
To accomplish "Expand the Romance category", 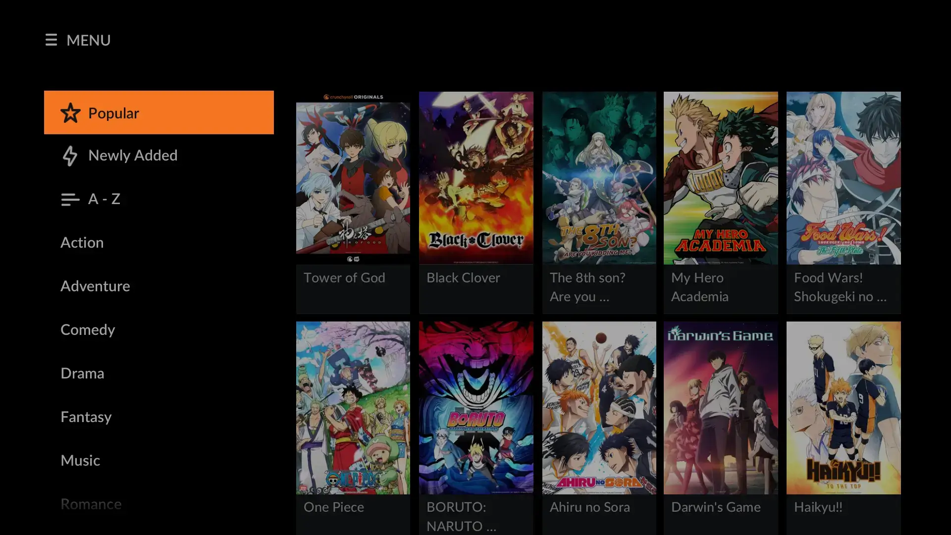I will (91, 503).
